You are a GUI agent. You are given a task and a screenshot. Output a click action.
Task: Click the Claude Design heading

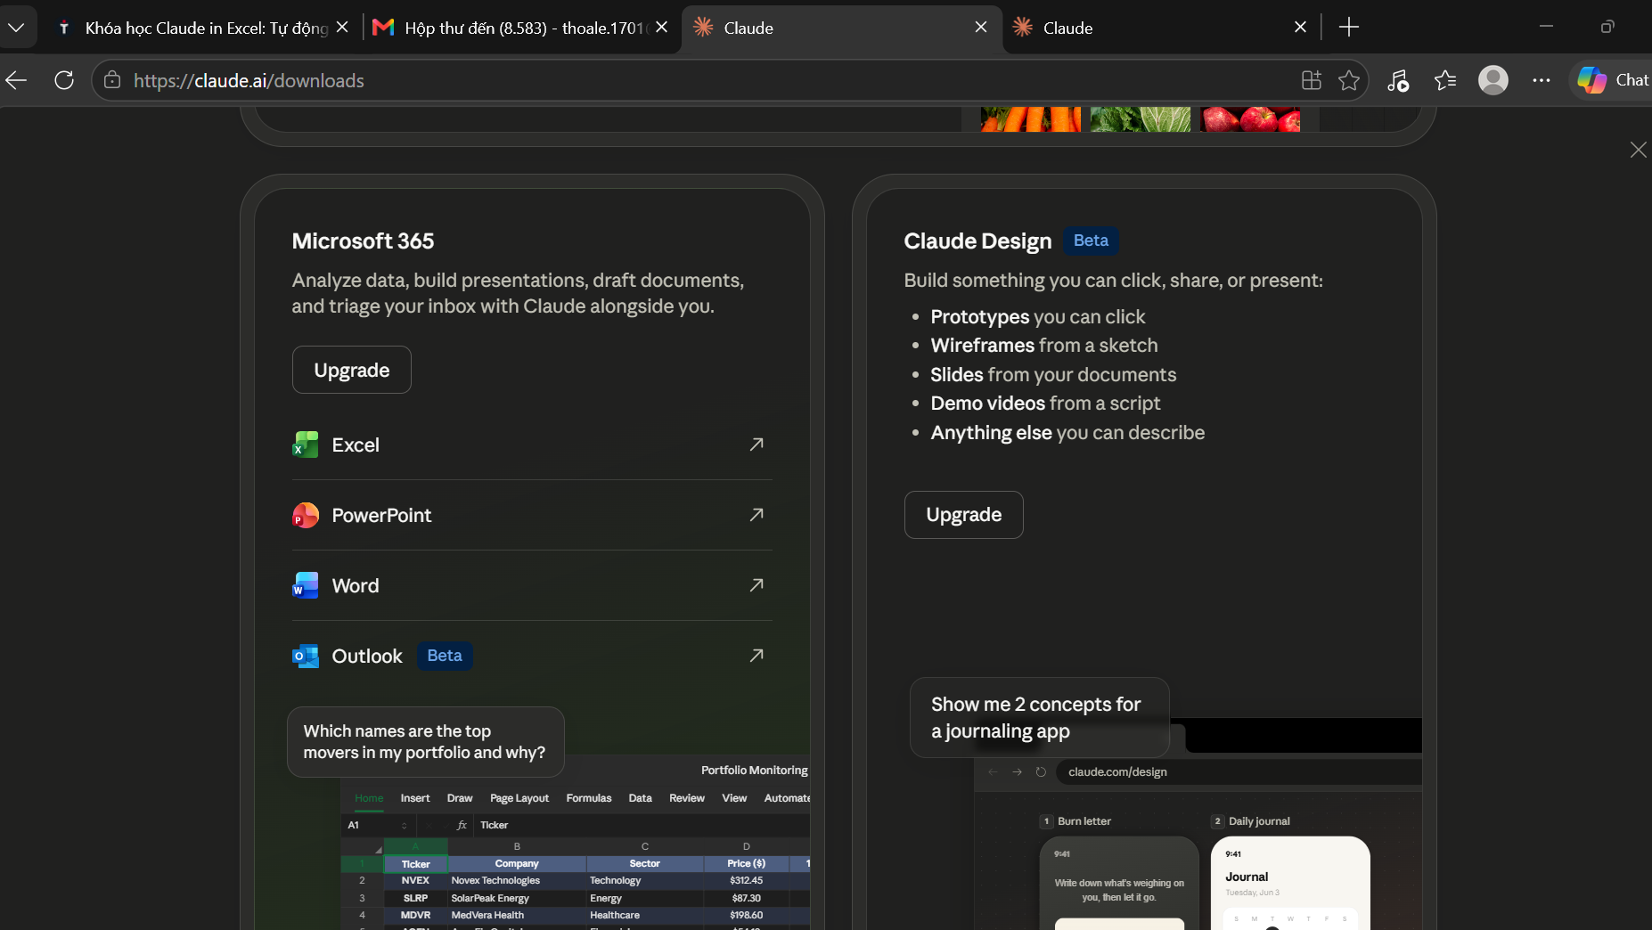coord(977,241)
